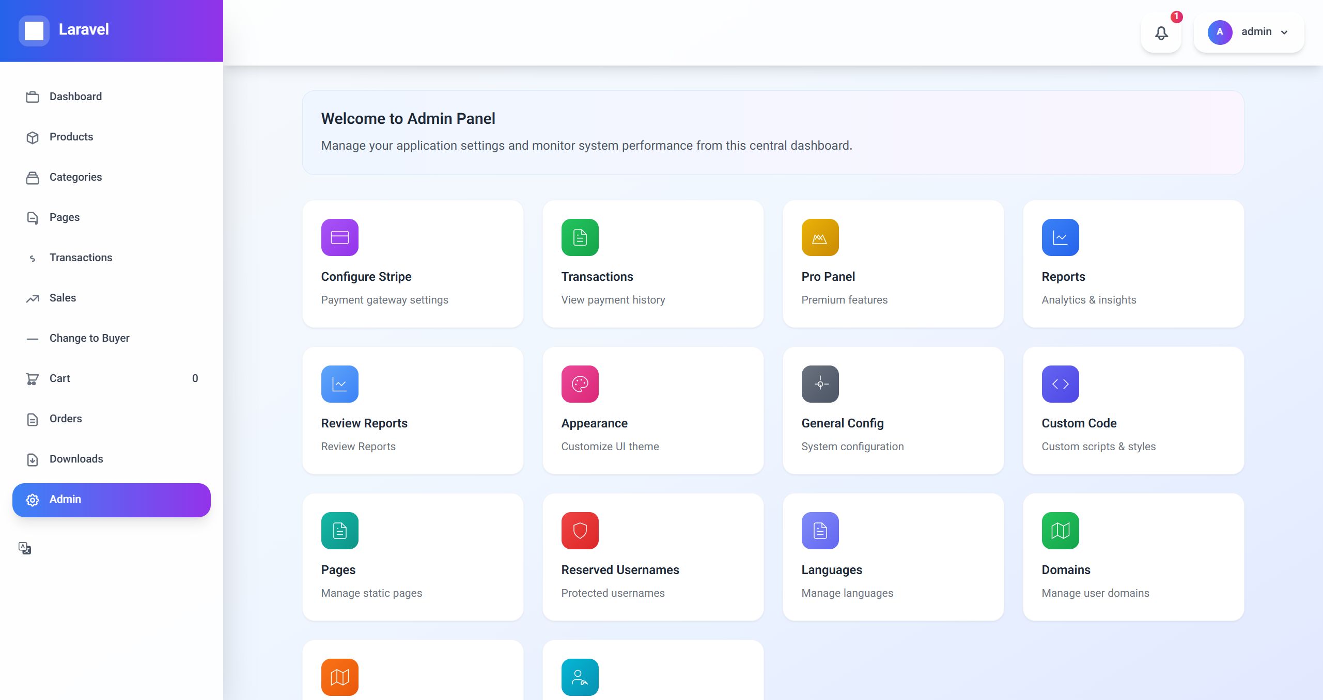Viewport: 1323px width, 700px height.
Task: Open the Cart sidebar item
Action: tap(60, 378)
